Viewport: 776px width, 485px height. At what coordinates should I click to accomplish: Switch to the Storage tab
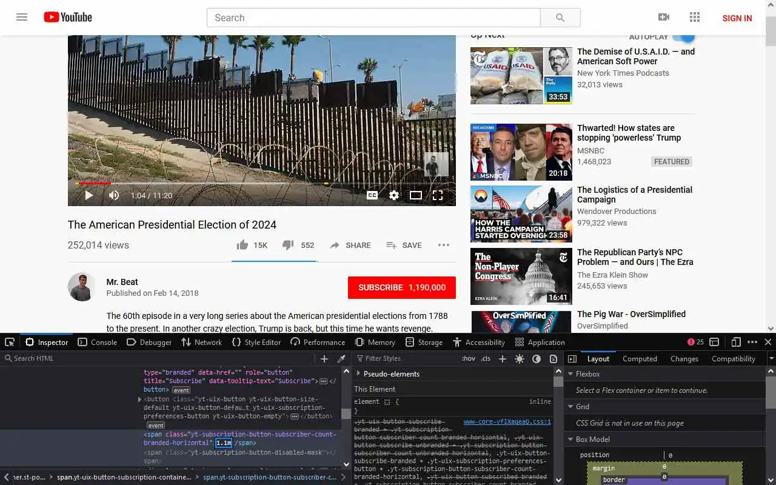(424, 342)
